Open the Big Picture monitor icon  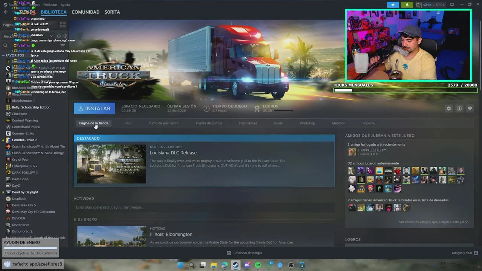click(452, 5)
